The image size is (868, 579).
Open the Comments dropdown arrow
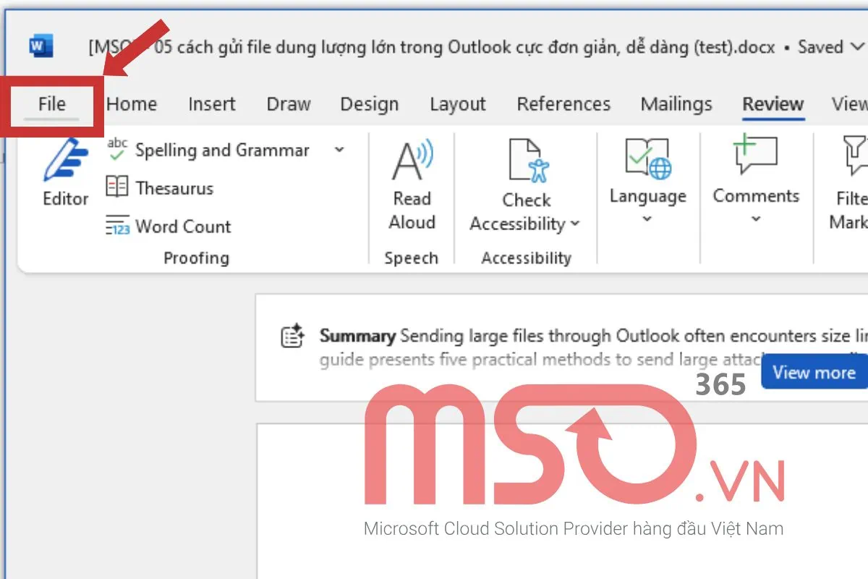[x=756, y=219]
